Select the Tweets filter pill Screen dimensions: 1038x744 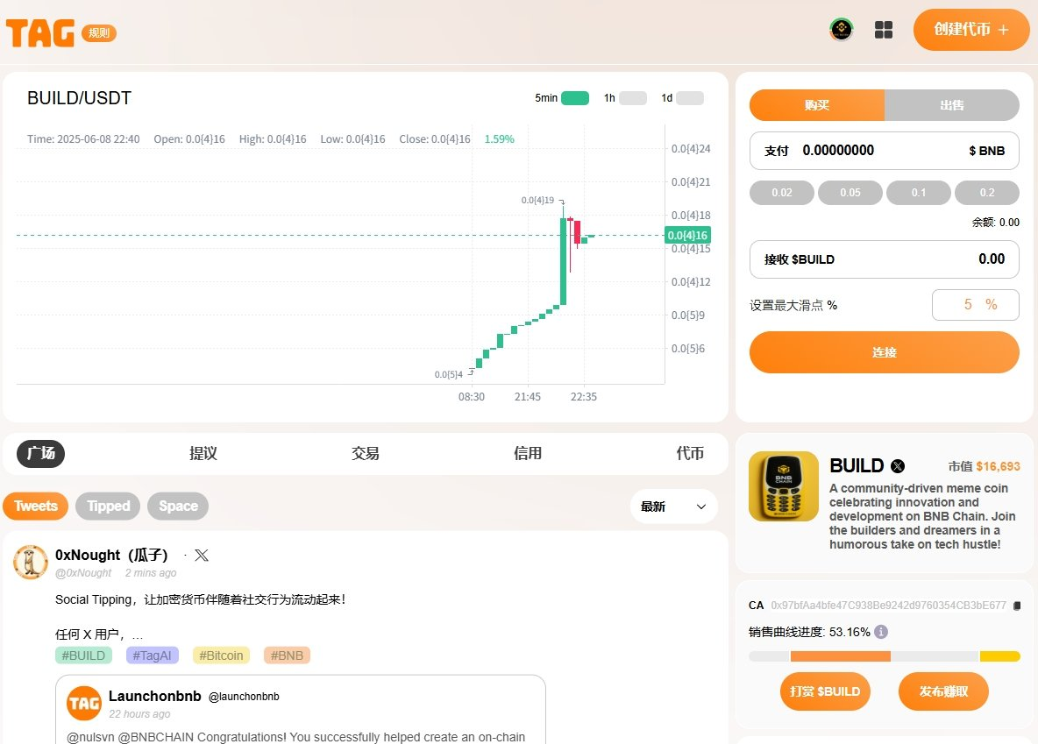tap(36, 507)
